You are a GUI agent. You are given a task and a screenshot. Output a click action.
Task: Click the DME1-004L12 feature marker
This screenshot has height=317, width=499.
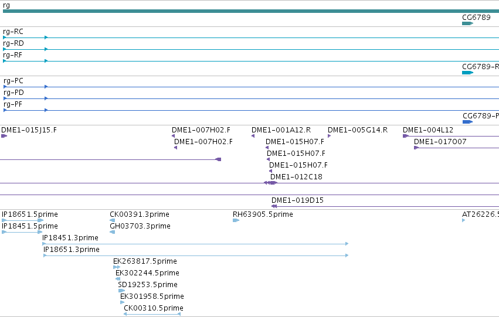click(x=406, y=136)
